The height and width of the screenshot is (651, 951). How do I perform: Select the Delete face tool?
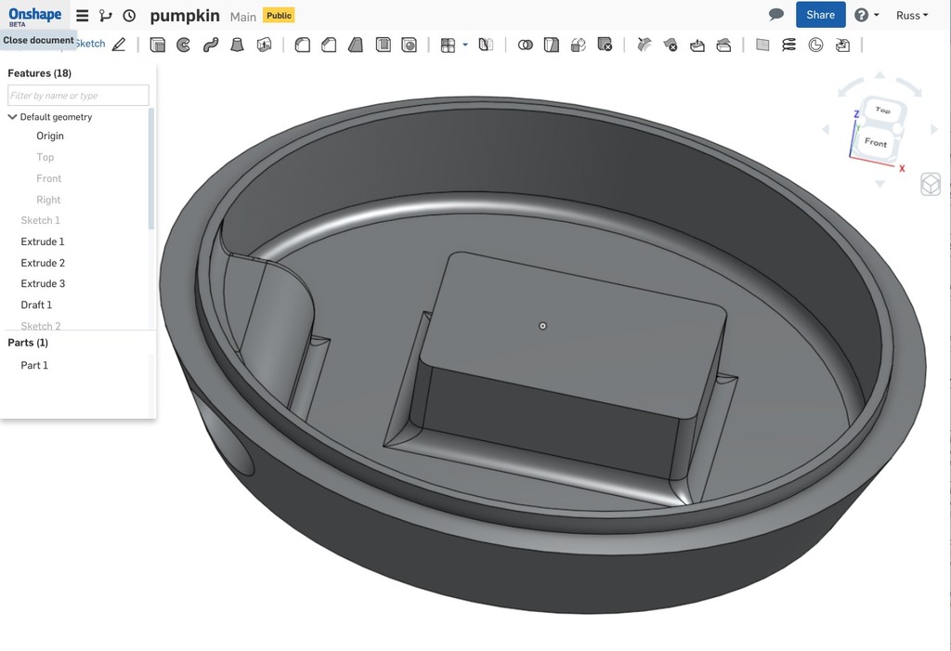[671, 45]
